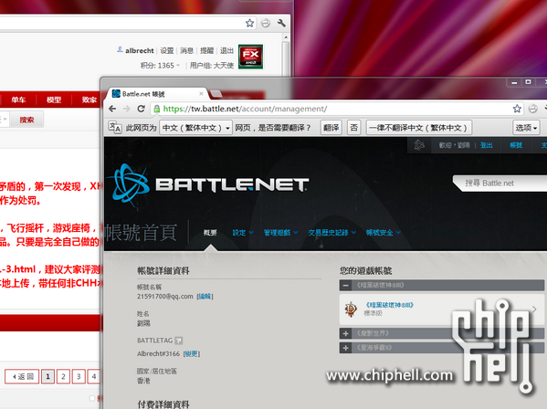Expand the 魔獸世界 game section

click(x=345, y=333)
